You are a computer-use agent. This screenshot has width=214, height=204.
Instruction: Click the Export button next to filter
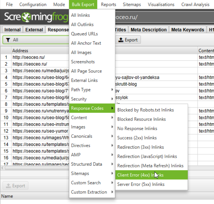[x=128, y=40]
